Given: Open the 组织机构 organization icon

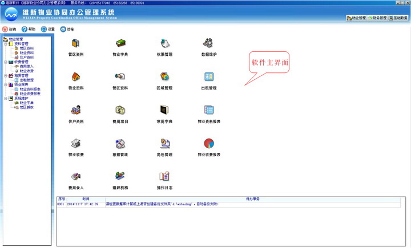Looking at the screenshot, I should tap(120, 176).
